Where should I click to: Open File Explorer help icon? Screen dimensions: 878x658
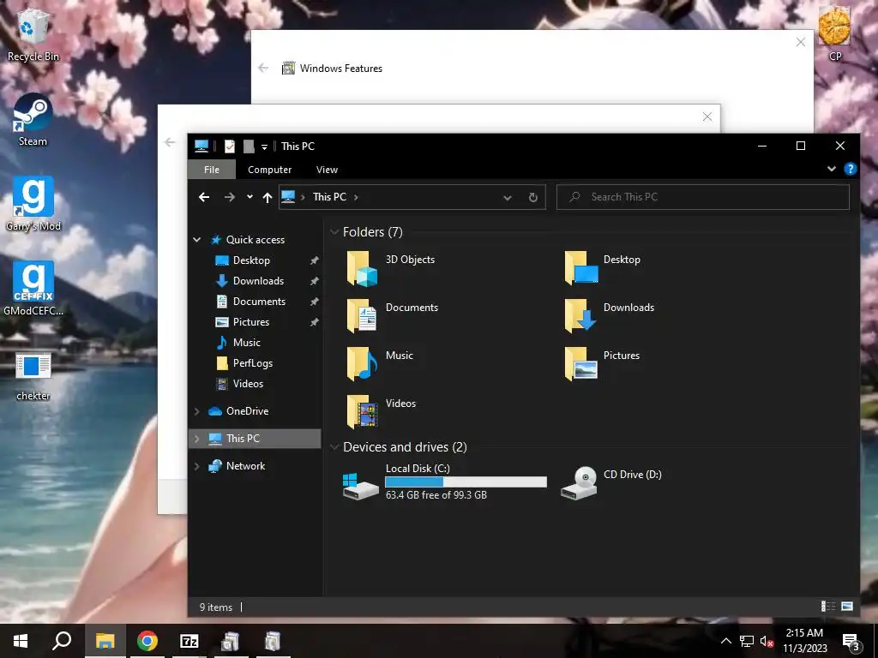(850, 169)
